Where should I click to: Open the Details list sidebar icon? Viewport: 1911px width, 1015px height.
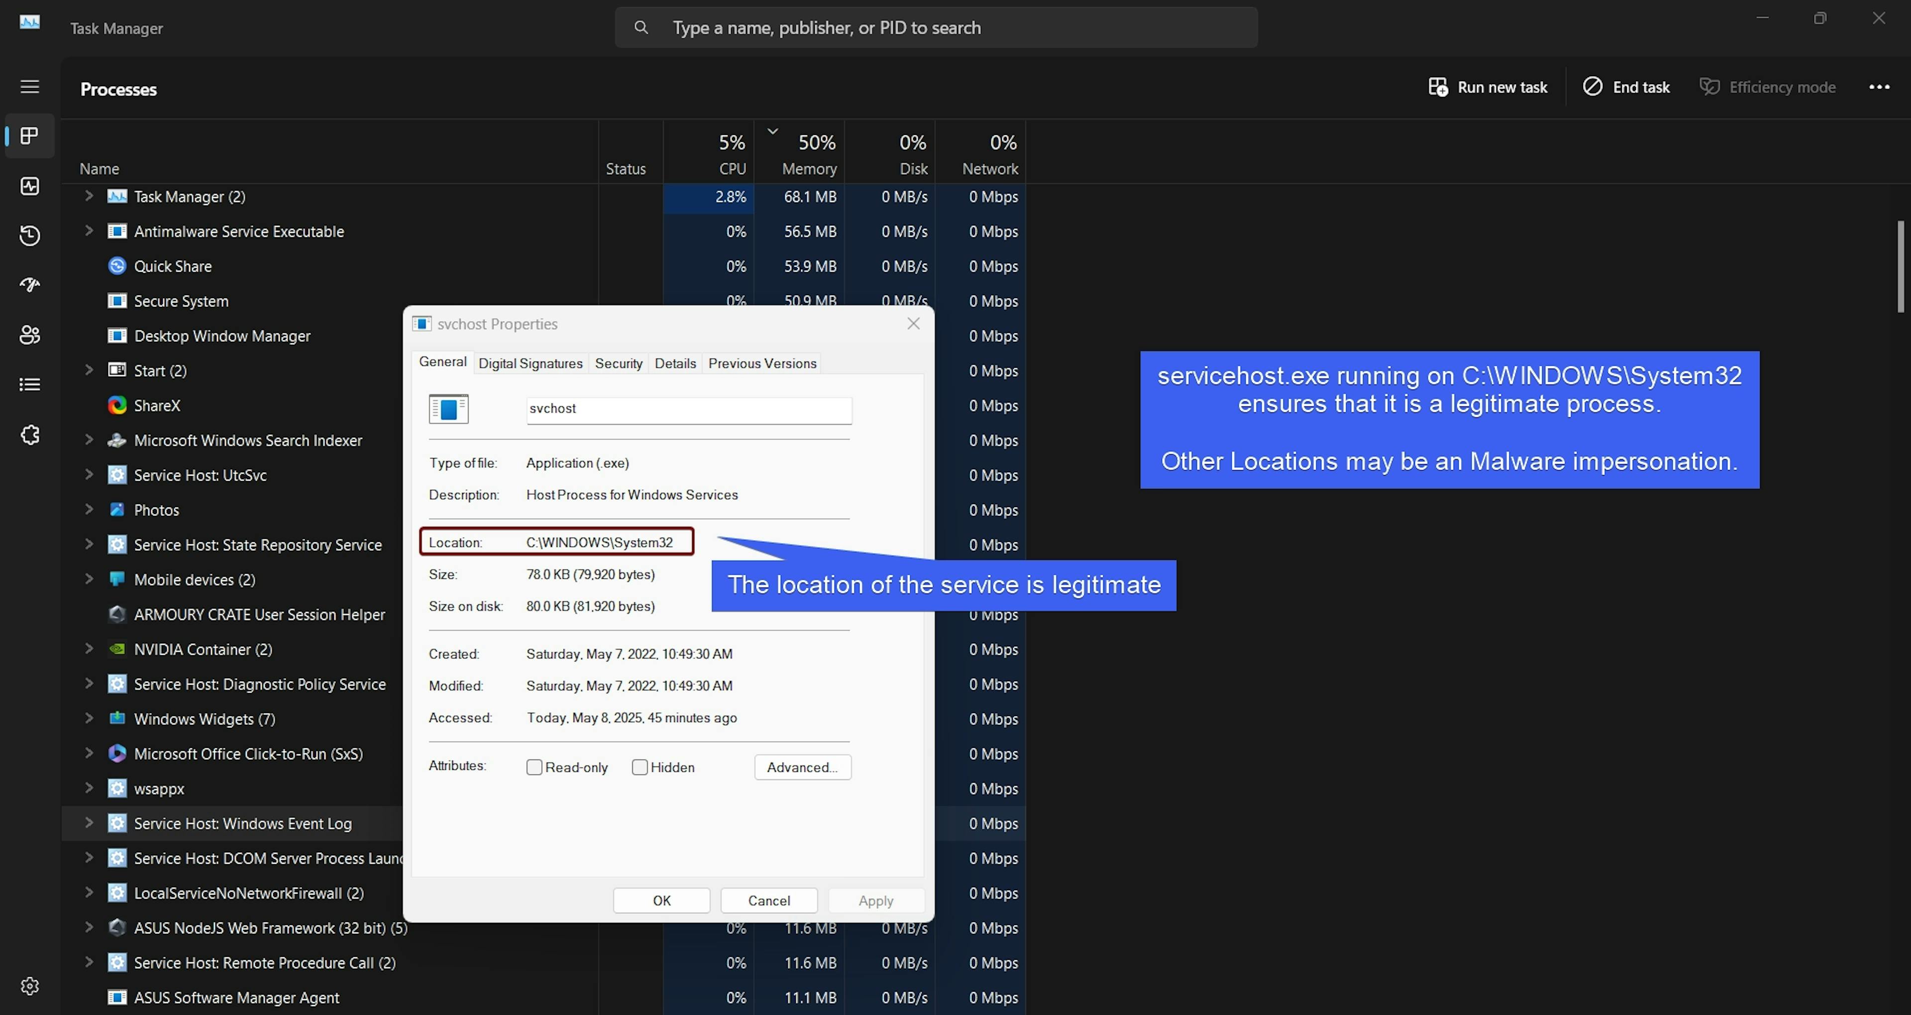30,384
